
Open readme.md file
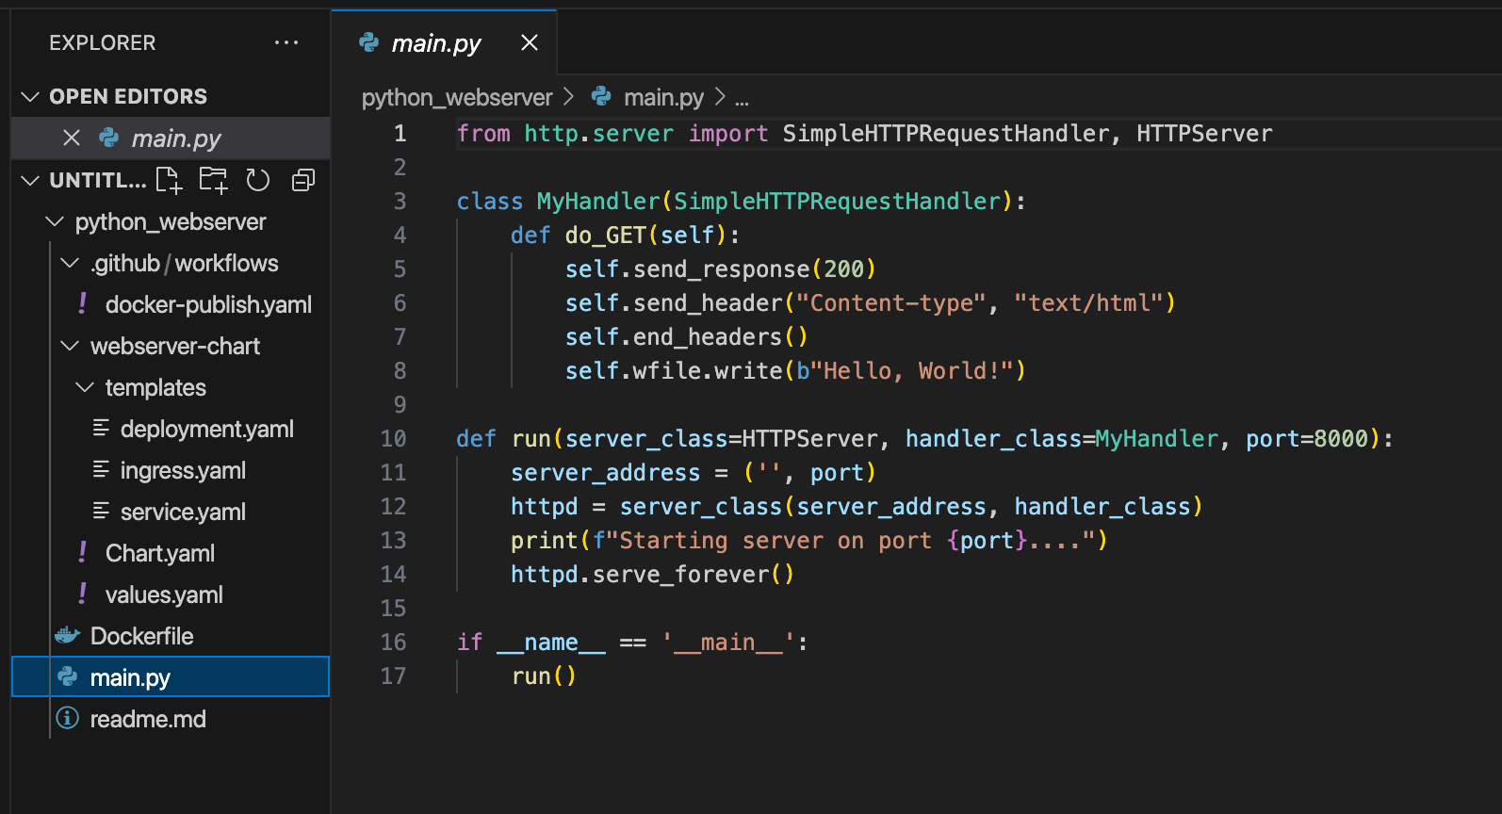[x=148, y=719]
